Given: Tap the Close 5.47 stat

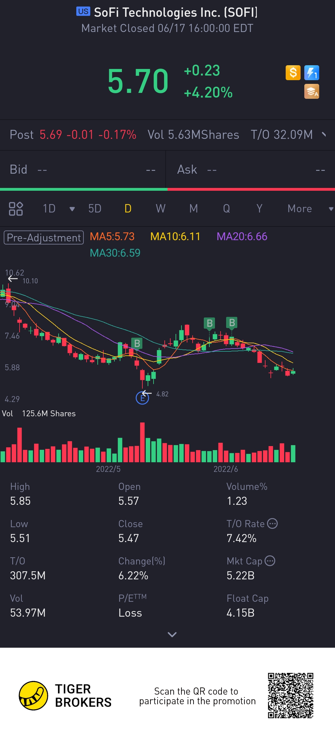Looking at the screenshot, I should click(131, 531).
